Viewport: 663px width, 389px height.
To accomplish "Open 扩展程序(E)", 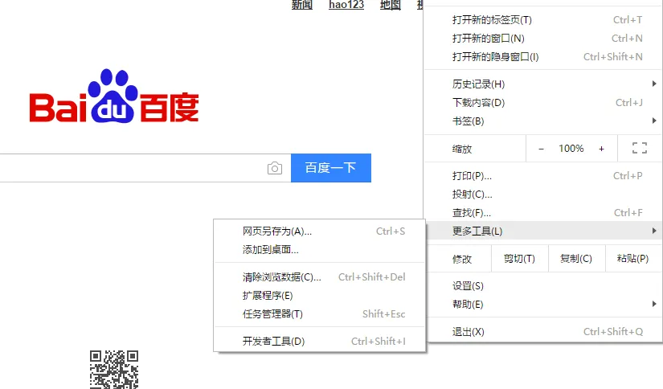I will (319, 296).
